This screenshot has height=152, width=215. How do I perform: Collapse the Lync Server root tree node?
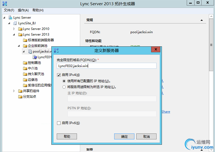[4, 18]
